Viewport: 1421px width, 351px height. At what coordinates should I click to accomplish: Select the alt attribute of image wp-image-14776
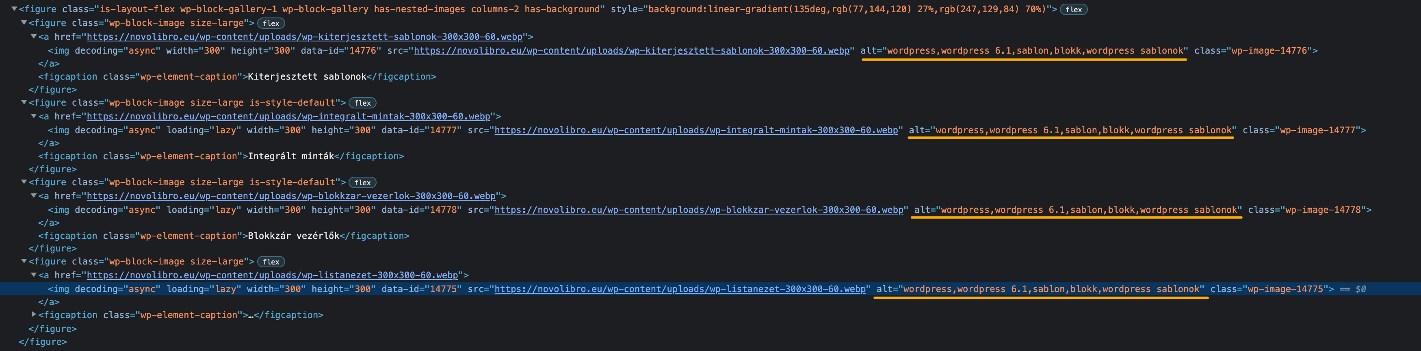click(x=1025, y=50)
